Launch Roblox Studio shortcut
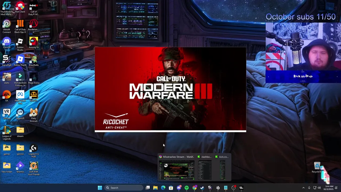Screen dimensions: 341x192 point(20,45)
